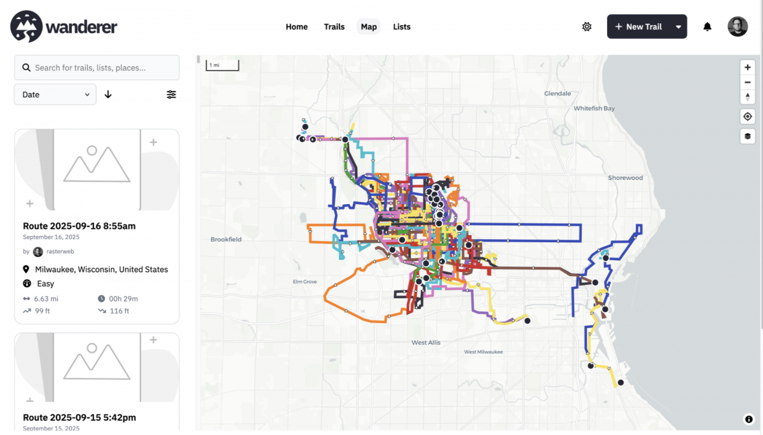The image size is (763, 435).
Task: Click the first trail card placeholder image
Action: [97, 170]
